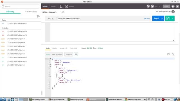Click the heart icon in header
The height and width of the screenshot is (101, 180).
177,6
